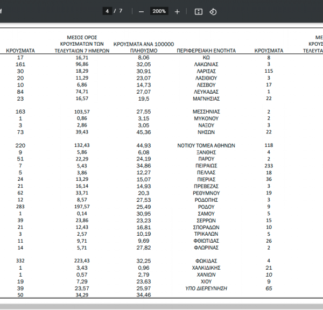Image resolution: width=323 pixels, height=310 pixels.
Task: Rotate the document counterclockwise
Action: coord(213,12)
